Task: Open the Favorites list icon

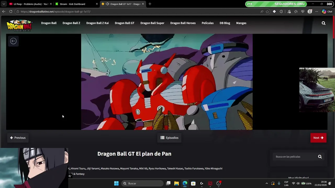Action: click(296, 11)
